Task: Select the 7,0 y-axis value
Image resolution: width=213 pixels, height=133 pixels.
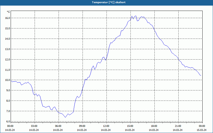Action: pos(8,111)
